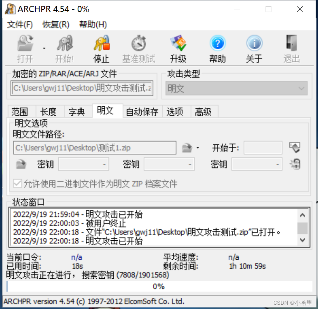Click the third 密钥 key field
Viewport: 318px width, 309px height.
coord(257,164)
